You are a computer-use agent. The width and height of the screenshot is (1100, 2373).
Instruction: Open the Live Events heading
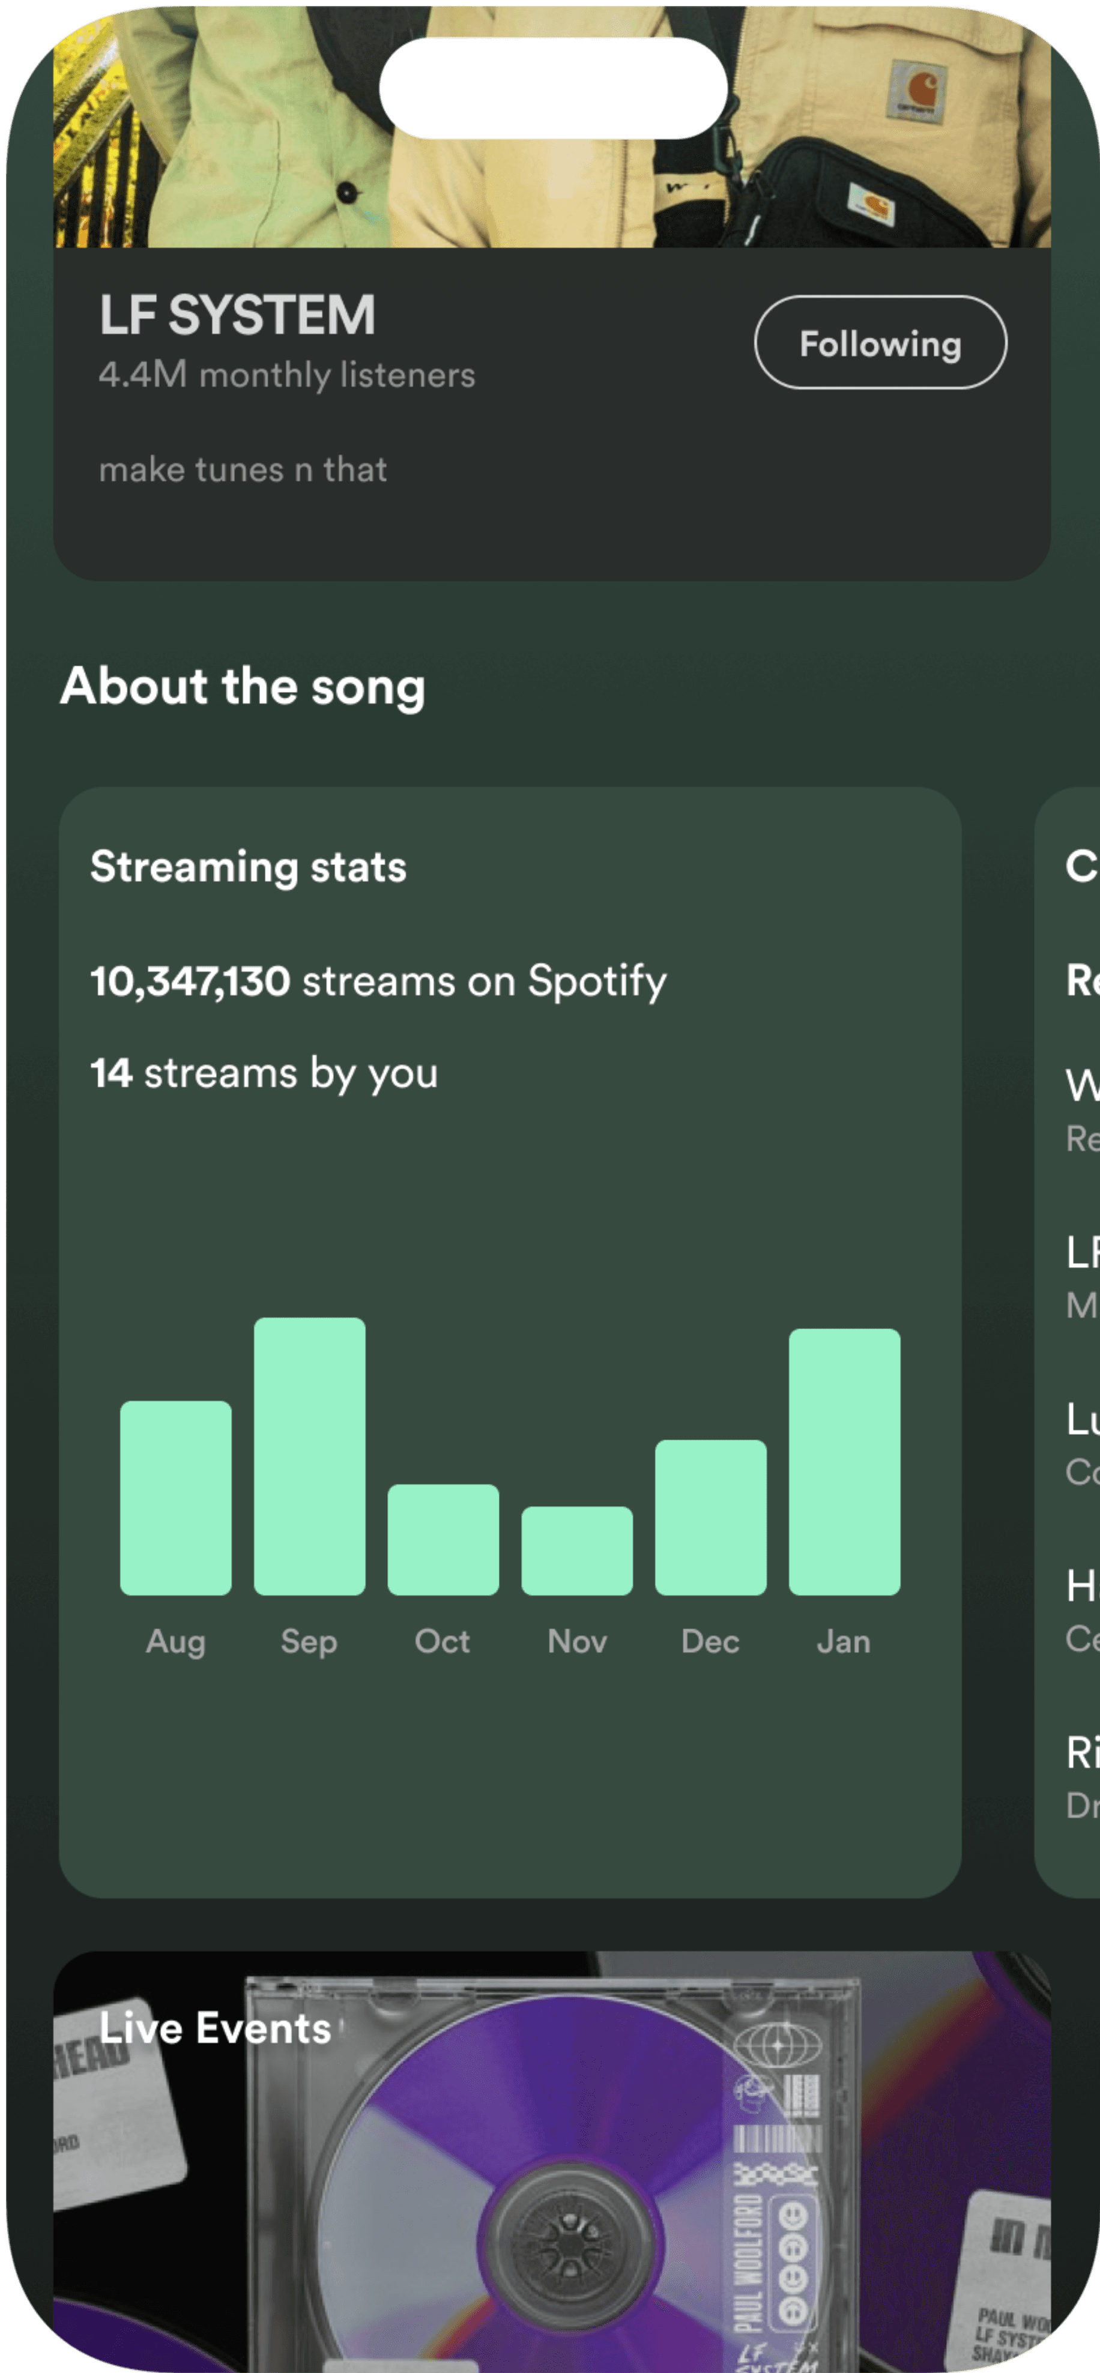point(215,2028)
